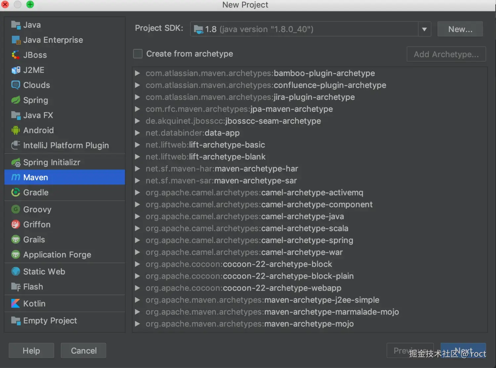
Task: Click the Previous button
Action: click(x=410, y=350)
